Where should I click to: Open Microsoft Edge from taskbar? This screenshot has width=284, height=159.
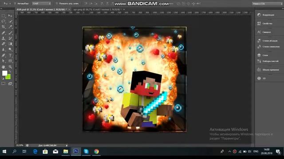click(x=35, y=151)
